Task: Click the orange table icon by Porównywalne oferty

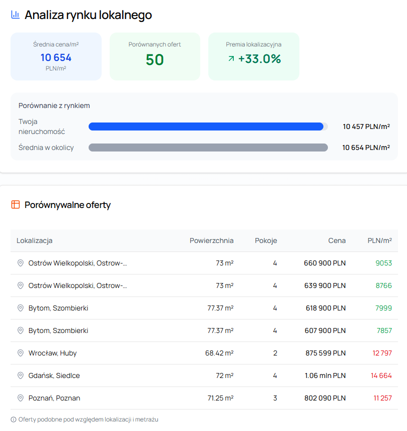Action: click(16, 204)
